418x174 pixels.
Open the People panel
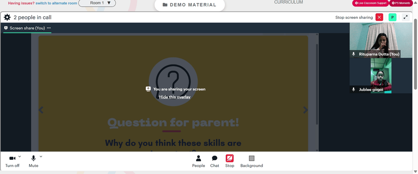pos(199,161)
